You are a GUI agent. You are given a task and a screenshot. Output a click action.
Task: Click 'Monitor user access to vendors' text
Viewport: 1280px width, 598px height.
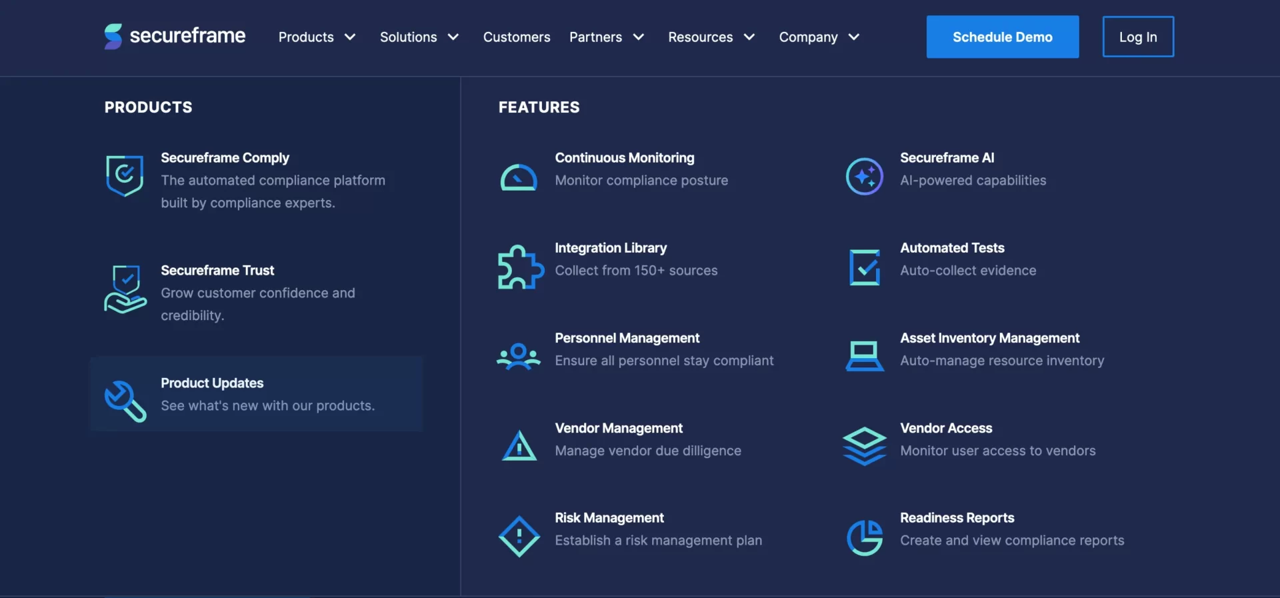tap(997, 451)
